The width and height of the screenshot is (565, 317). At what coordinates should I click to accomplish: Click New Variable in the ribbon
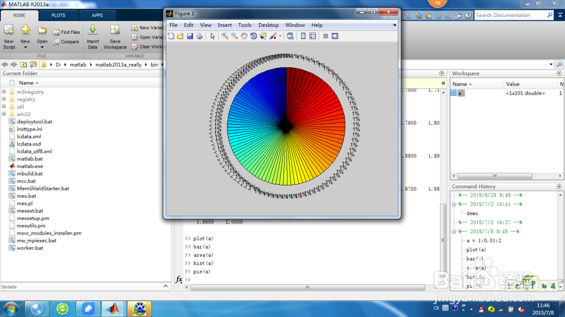pyautogui.click(x=147, y=28)
